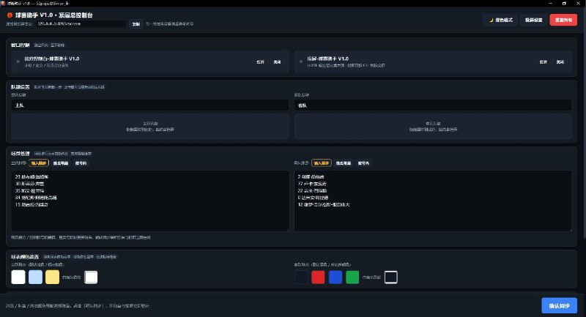Select the middle away roster sort option
Image resolution: width=586 pixels, height=317 pixels.
click(343, 163)
